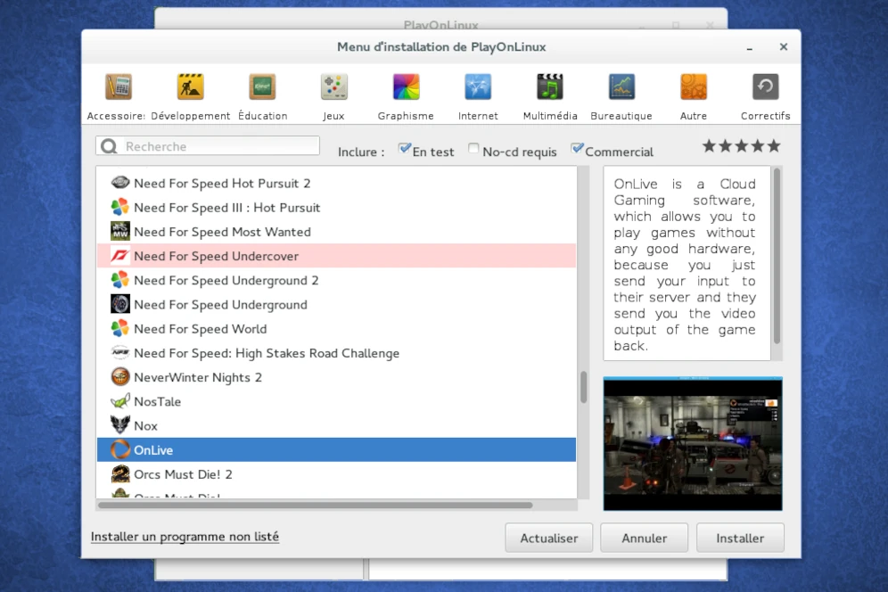This screenshot has height=592, width=888.
Task: Click the Need For Speed III : Hot Pursuit icon
Action: coord(120,208)
